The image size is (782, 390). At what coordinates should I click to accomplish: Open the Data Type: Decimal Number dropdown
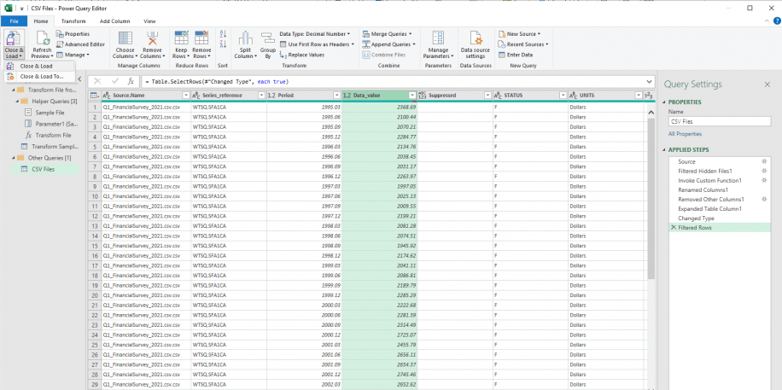coord(315,34)
